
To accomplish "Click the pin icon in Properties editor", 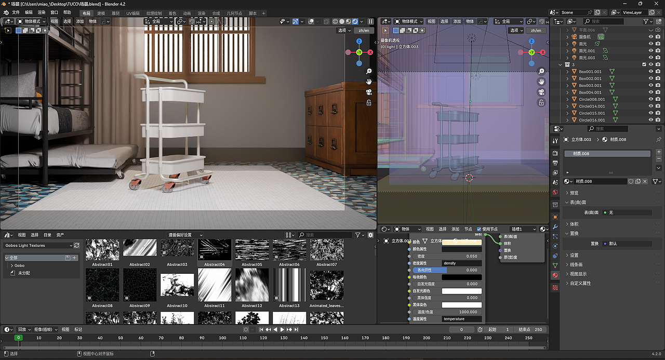I will pyautogui.click(x=659, y=139).
